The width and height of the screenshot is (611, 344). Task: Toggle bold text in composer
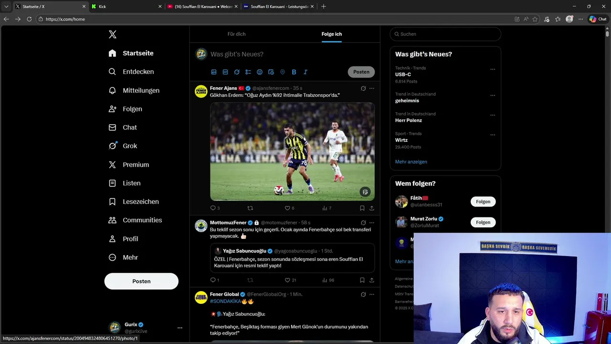[294, 72]
